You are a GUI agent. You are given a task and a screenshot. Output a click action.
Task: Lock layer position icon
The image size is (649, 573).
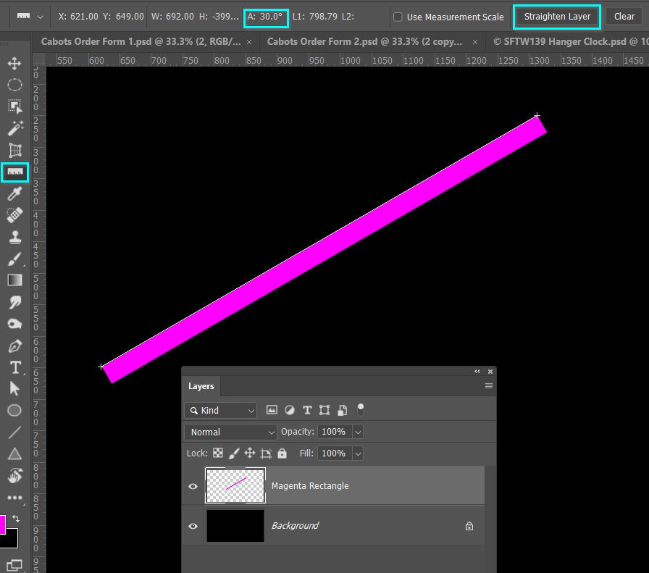coord(250,453)
